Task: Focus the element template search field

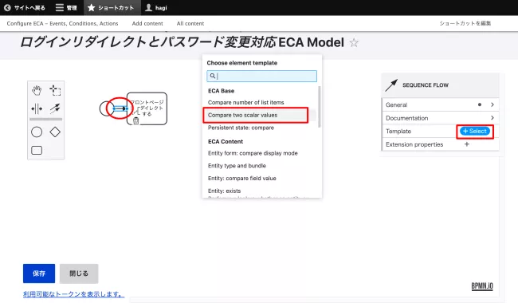Action: point(261,76)
